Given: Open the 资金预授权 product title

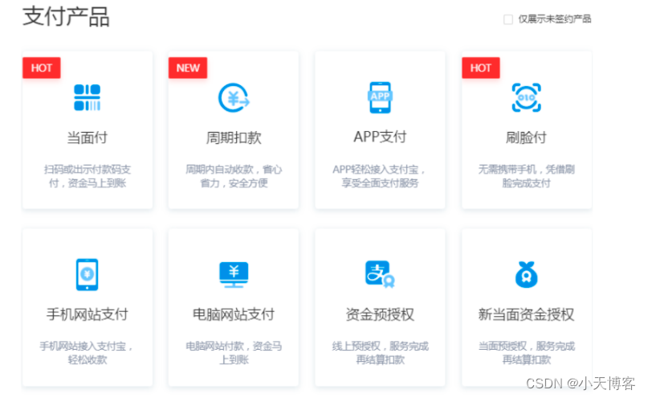Looking at the screenshot, I should [x=380, y=314].
